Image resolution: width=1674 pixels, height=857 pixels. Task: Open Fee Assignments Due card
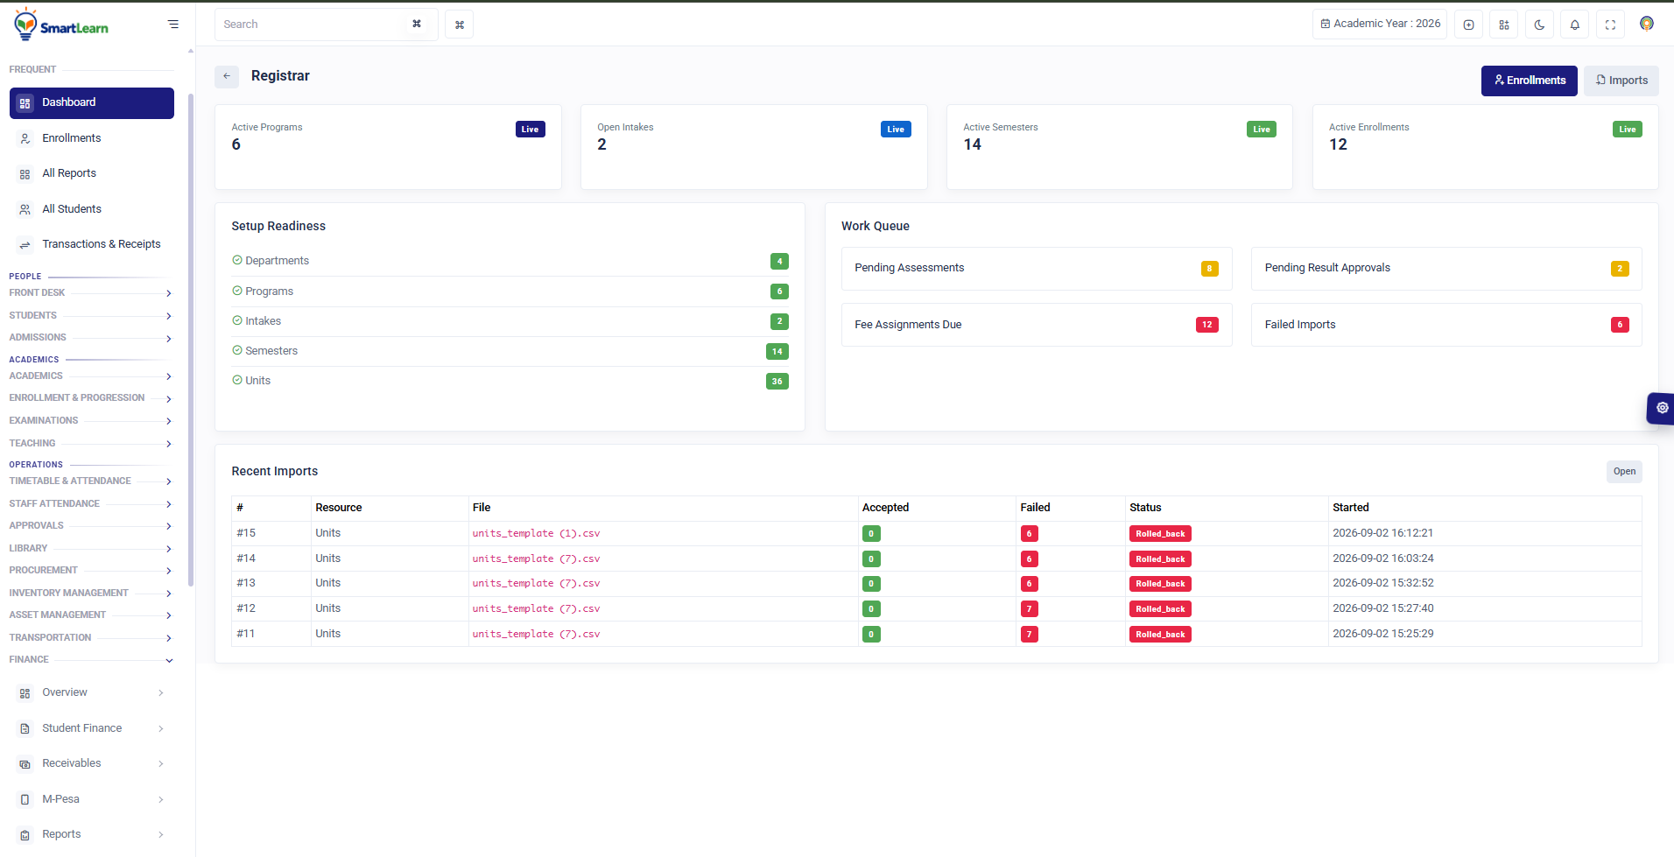coord(1037,325)
